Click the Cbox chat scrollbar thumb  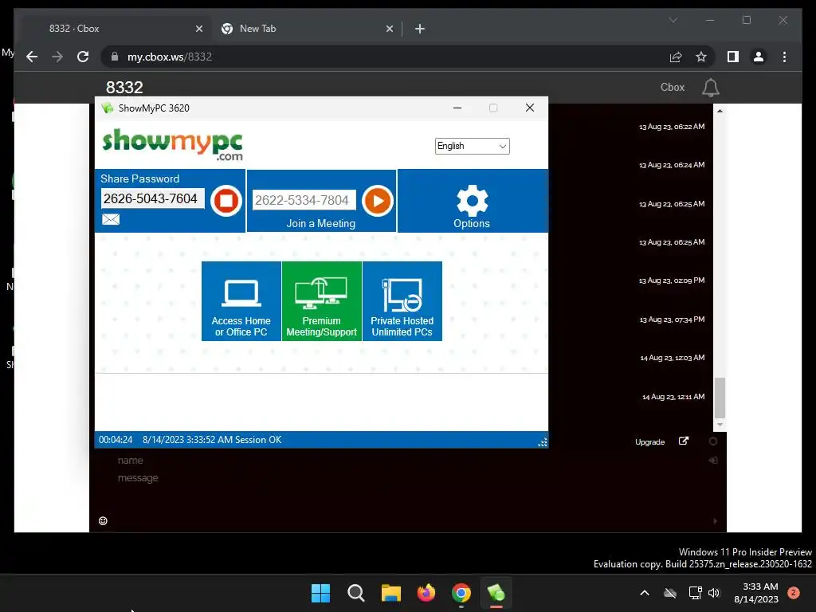tap(720, 398)
